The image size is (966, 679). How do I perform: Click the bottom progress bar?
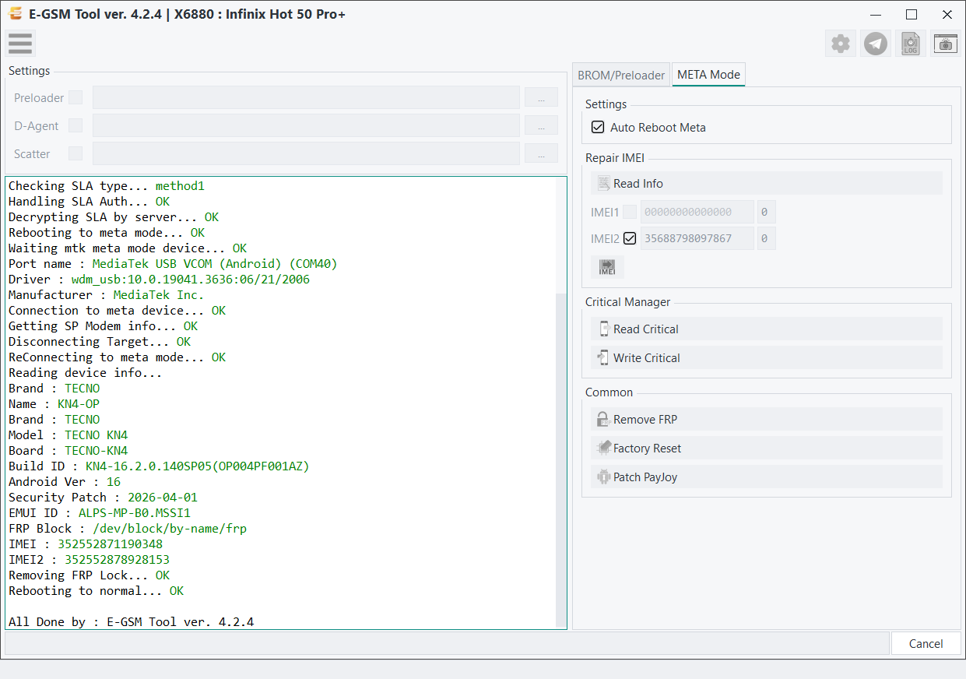coord(447,643)
